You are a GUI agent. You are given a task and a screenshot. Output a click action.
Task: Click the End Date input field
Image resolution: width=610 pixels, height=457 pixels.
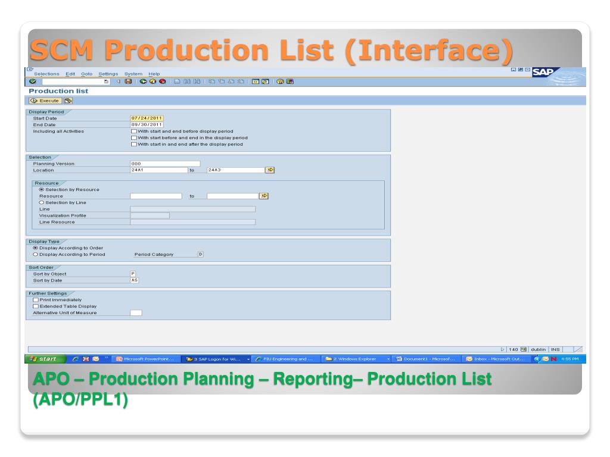147,125
